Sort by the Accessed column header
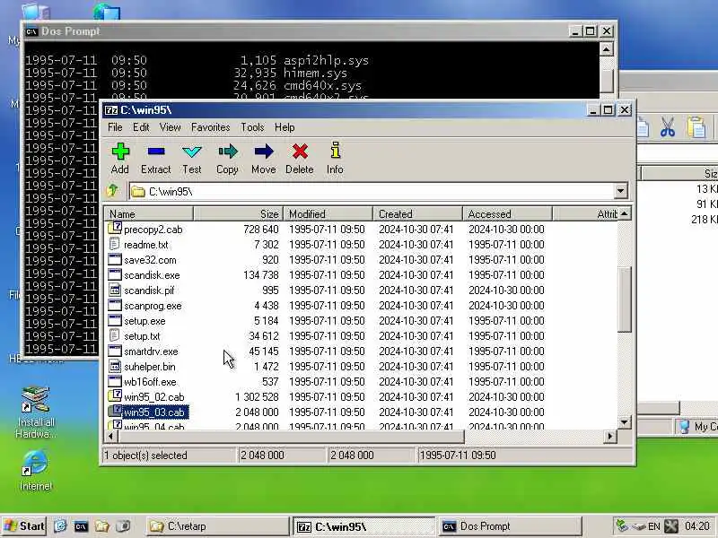718x538 pixels. point(508,213)
